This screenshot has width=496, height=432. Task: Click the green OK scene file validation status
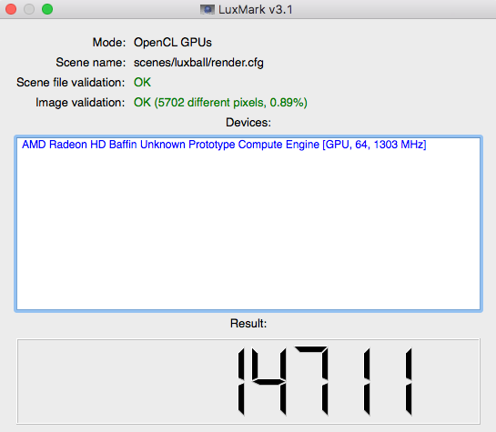[142, 83]
